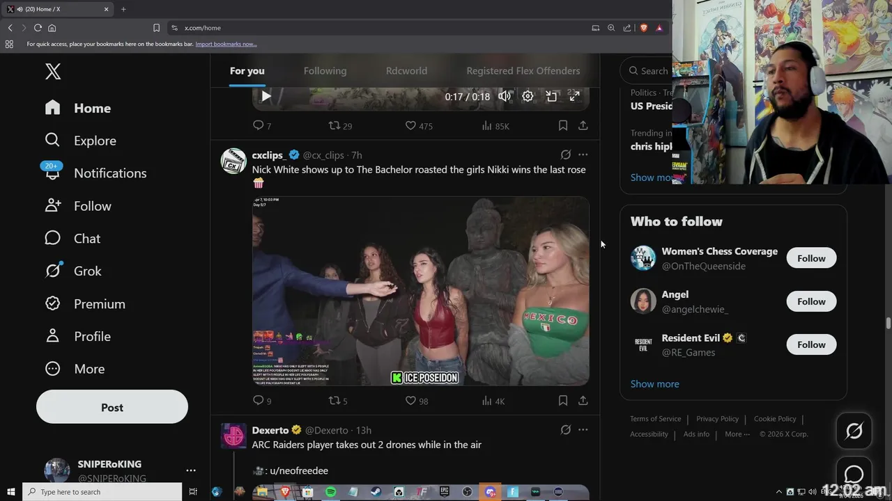
Task: Reload the page with the refresh button
Action: point(38,28)
